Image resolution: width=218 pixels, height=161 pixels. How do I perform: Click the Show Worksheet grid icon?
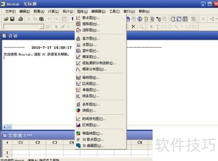[x=179, y=19]
